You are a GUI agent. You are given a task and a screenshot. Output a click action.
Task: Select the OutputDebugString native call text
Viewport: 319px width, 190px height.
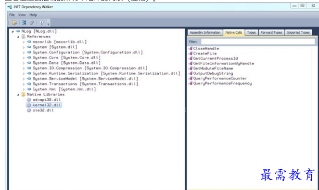213,73
